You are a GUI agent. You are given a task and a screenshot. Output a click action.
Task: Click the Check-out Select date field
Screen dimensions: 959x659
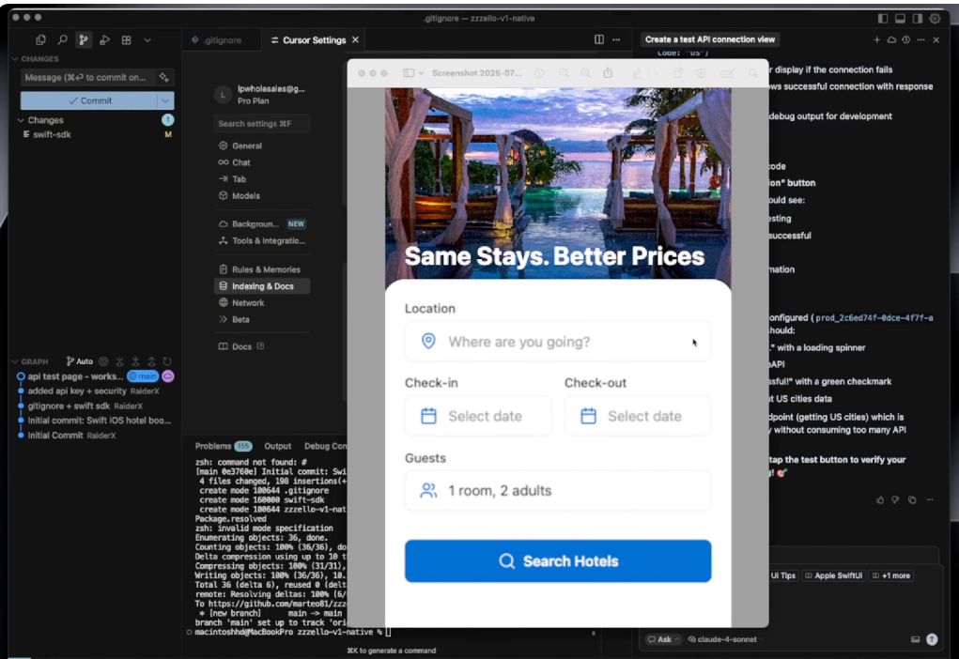[x=638, y=416]
